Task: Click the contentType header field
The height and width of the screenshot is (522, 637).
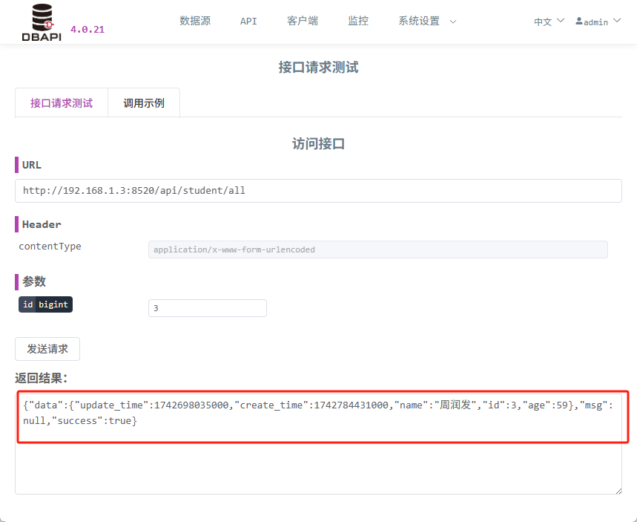Action: [x=377, y=249]
